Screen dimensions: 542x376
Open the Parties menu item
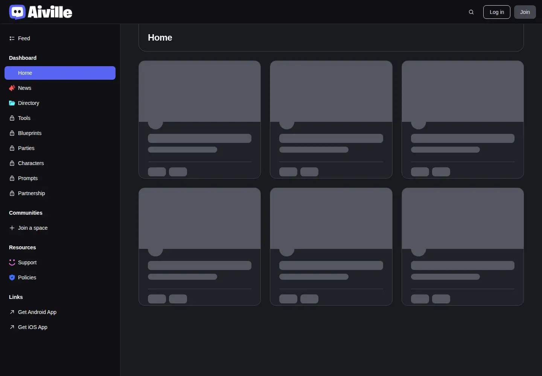pyautogui.click(x=60, y=148)
